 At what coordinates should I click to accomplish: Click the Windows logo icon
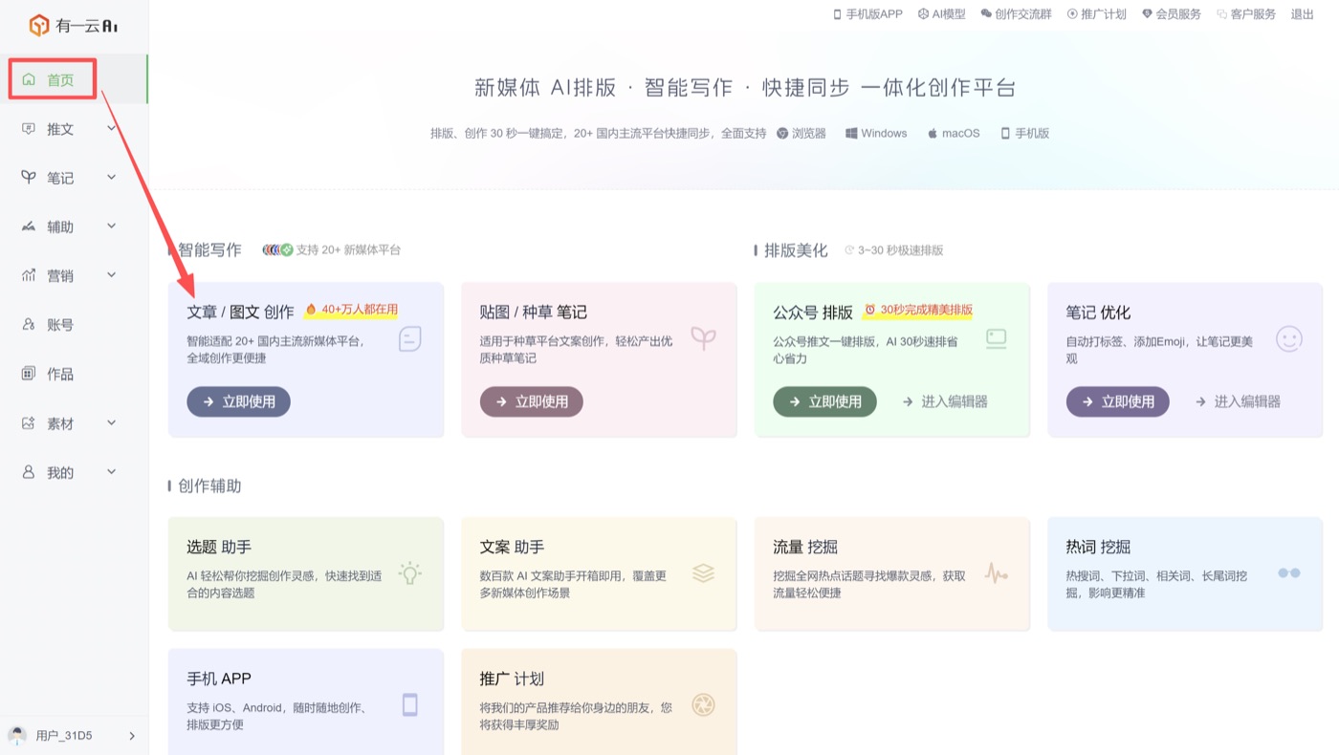tap(851, 133)
